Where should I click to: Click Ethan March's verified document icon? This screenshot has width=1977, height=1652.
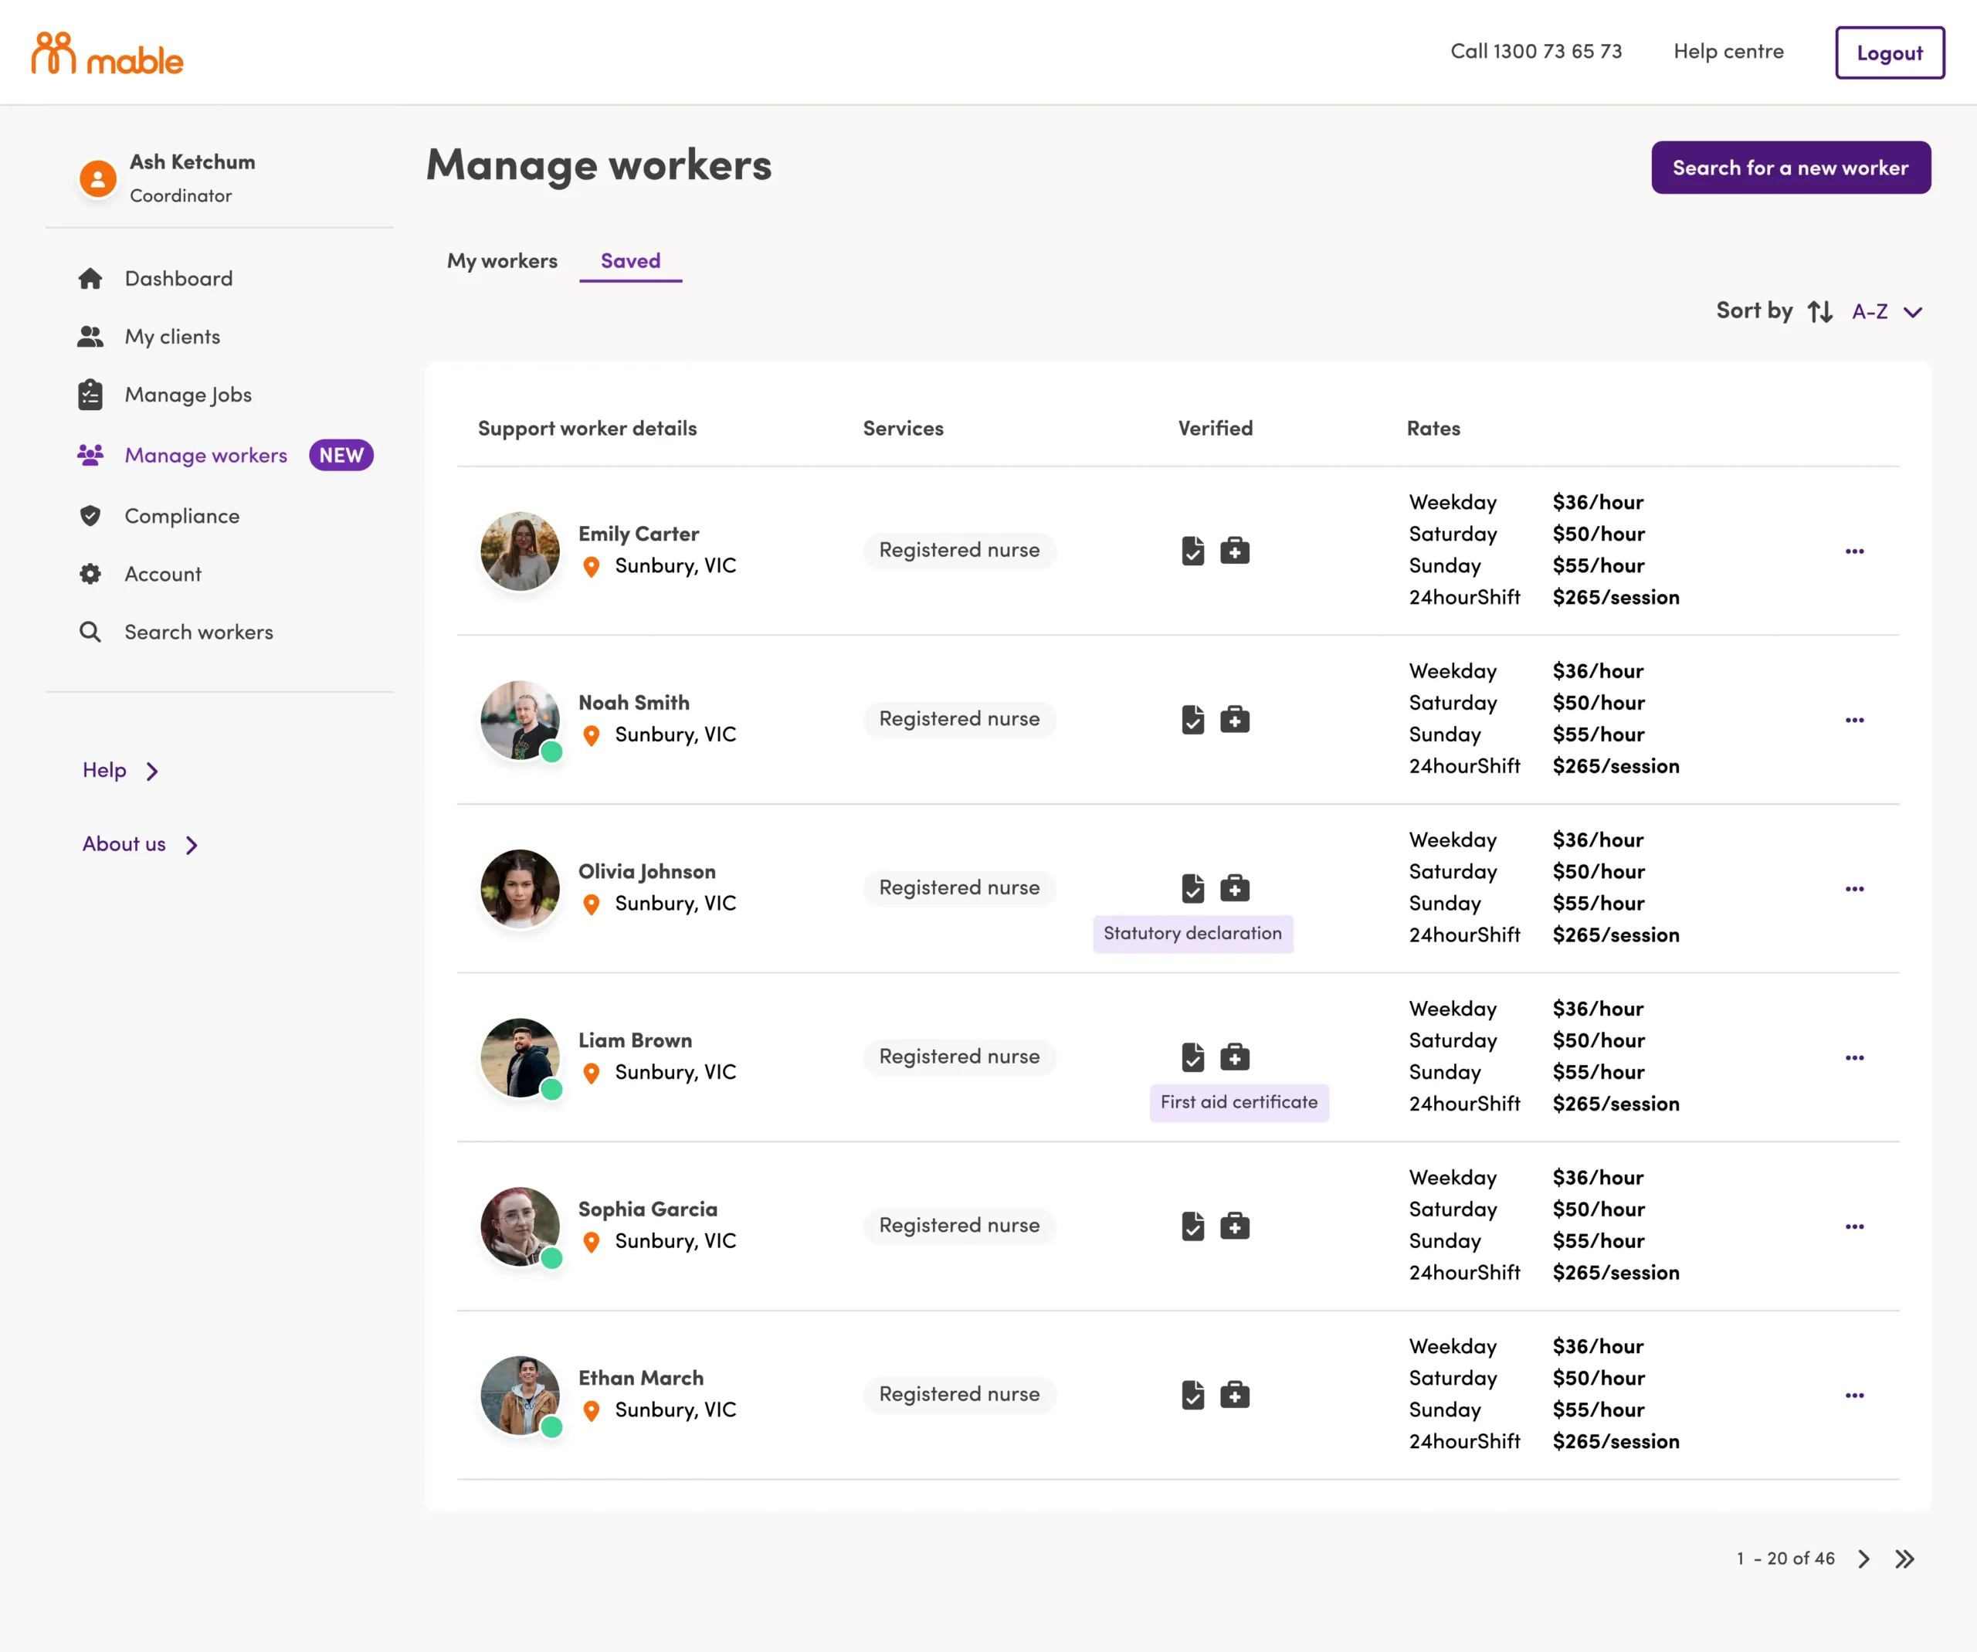1193,1395
